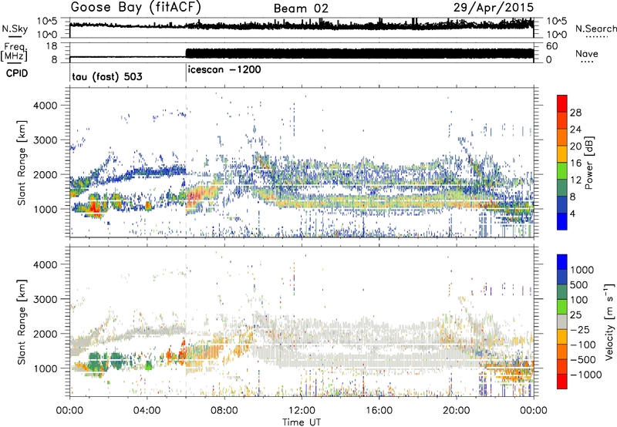The height and width of the screenshot is (427, 617).
Task: Click the 'Time UT' axis label
Action: pos(302,422)
